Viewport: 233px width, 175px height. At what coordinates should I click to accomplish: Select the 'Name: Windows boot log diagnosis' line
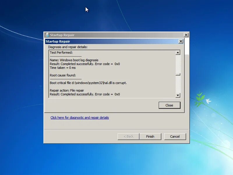click(x=74, y=60)
